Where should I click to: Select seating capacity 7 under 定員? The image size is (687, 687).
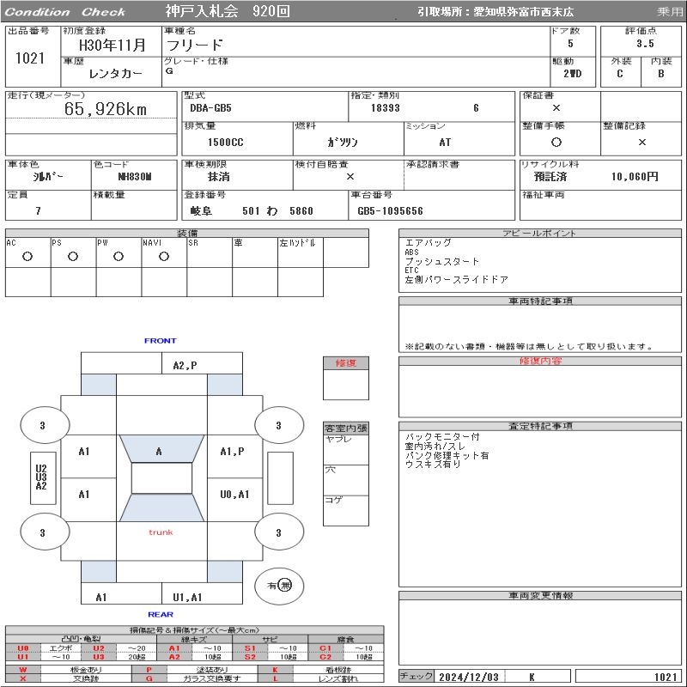click(x=38, y=211)
